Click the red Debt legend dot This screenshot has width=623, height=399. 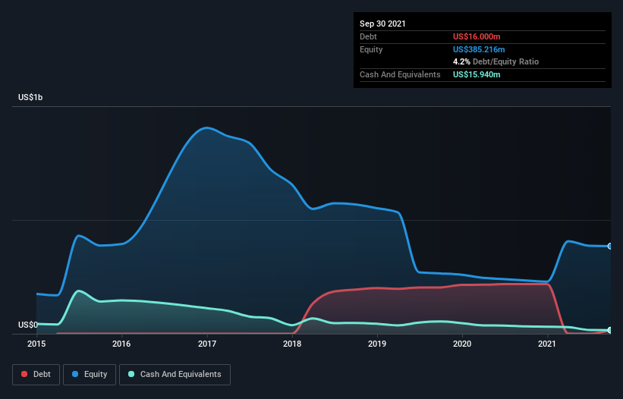24,374
